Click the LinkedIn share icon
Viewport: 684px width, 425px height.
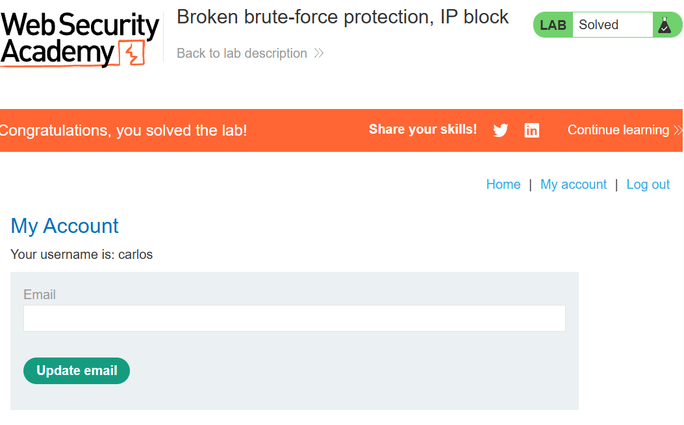pyautogui.click(x=531, y=130)
